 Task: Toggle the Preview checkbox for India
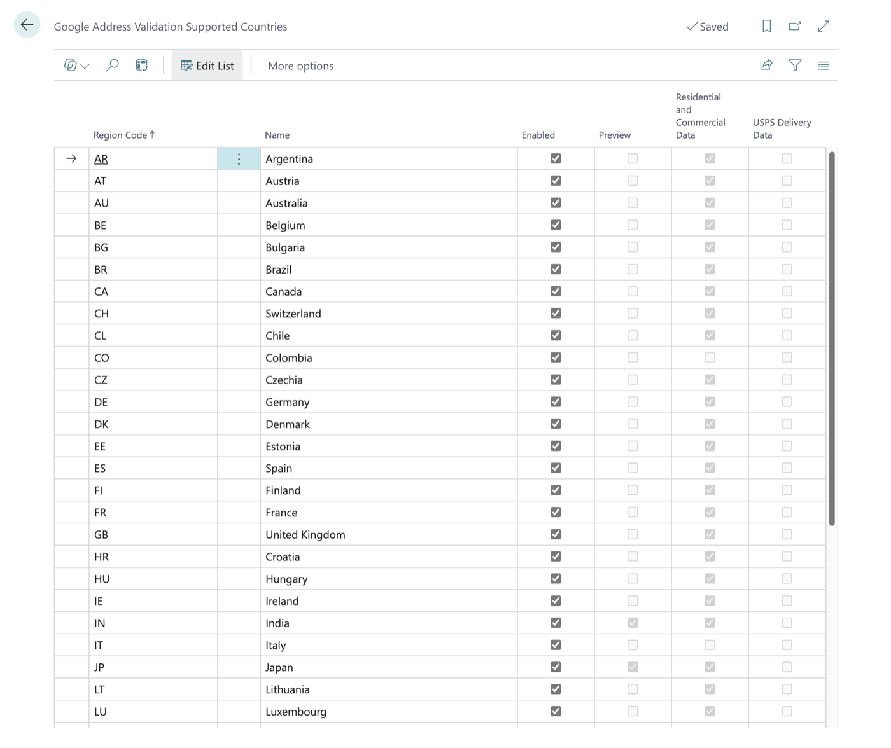[633, 623]
